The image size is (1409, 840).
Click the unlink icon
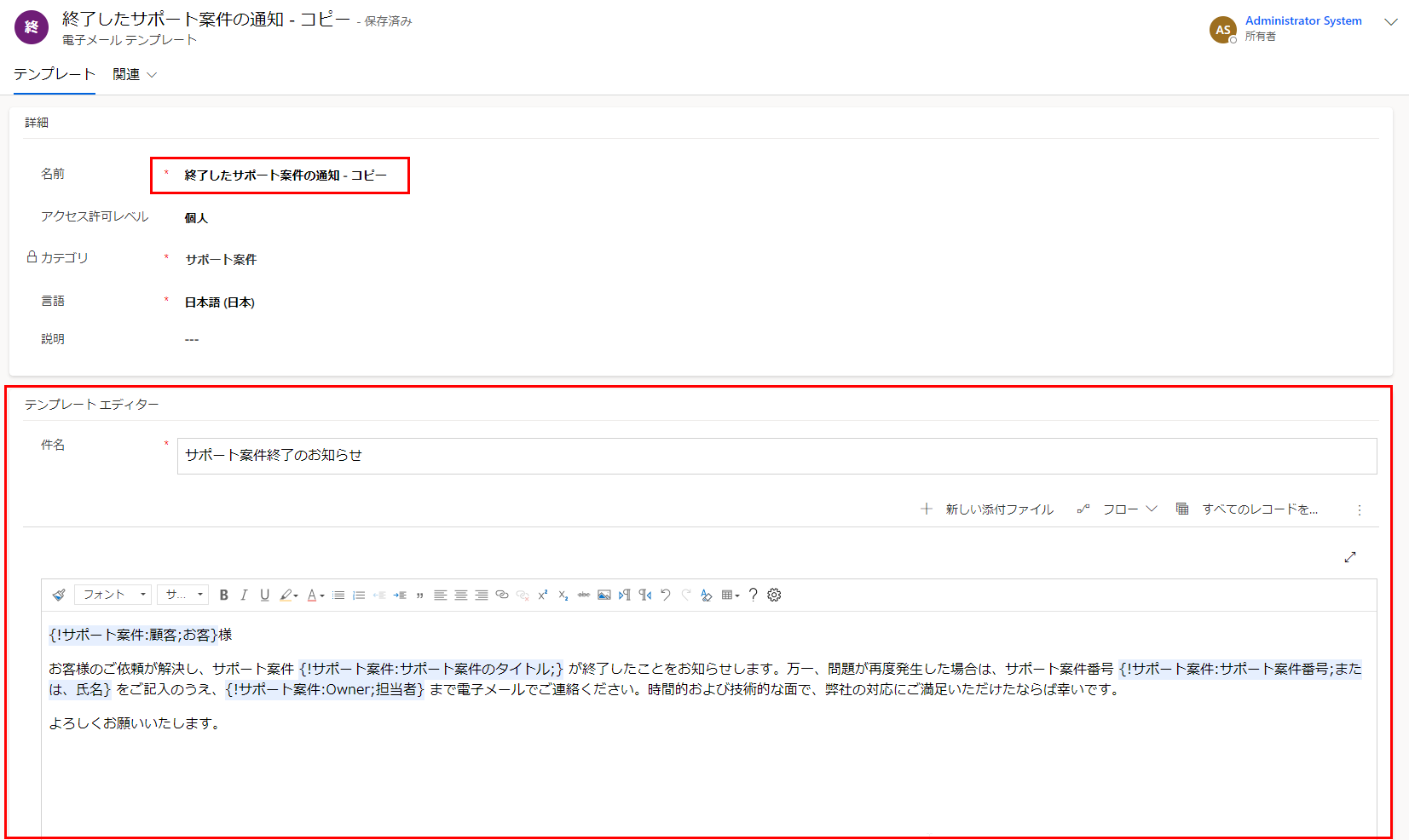(x=523, y=595)
